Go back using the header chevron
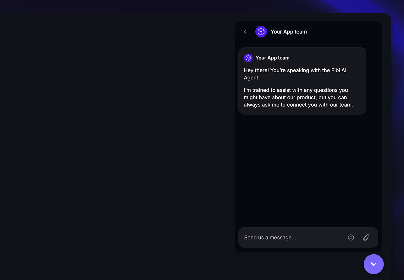Viewport: 404px width, 280px height. tap(245, 32)
